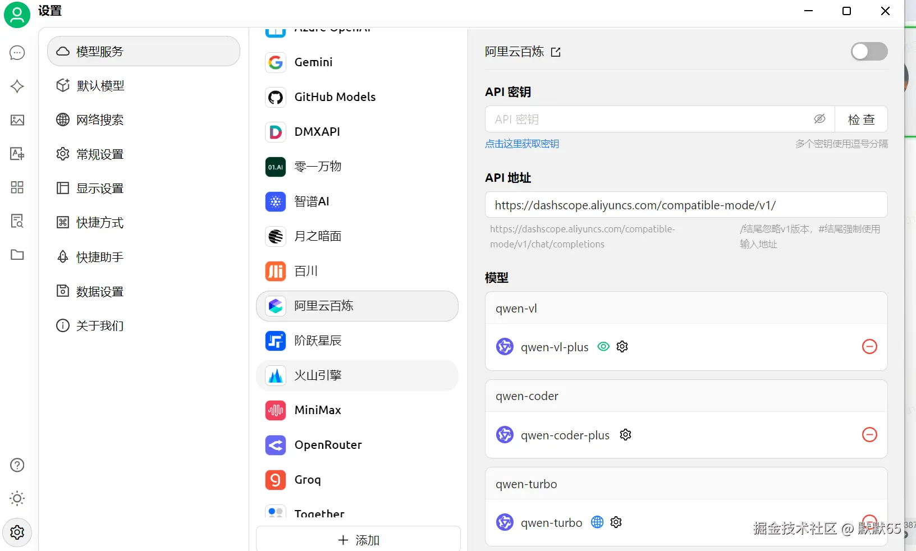Select the OpenRouter provider

pyautogui.click(x=357, y=445)
